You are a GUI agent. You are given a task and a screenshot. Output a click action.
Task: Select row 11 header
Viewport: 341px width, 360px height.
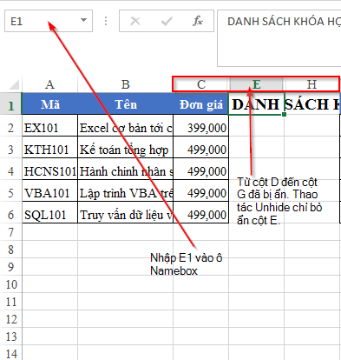(11, 302)
